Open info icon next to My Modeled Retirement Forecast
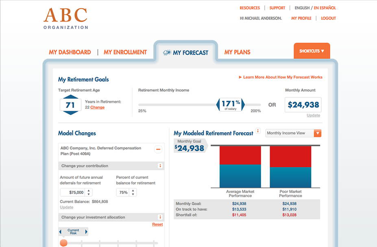 coord(258,131)
